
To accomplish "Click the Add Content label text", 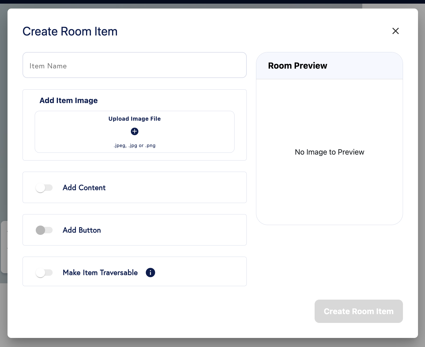I will [x=84, y=188].
